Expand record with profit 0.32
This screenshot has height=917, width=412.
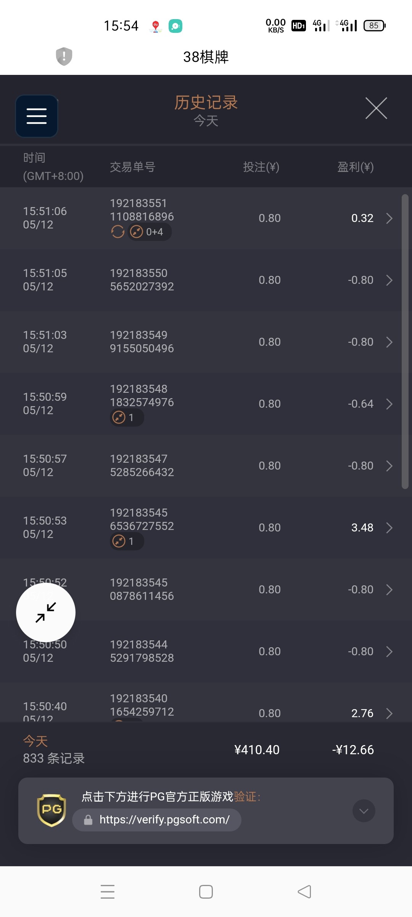point(389,218)
